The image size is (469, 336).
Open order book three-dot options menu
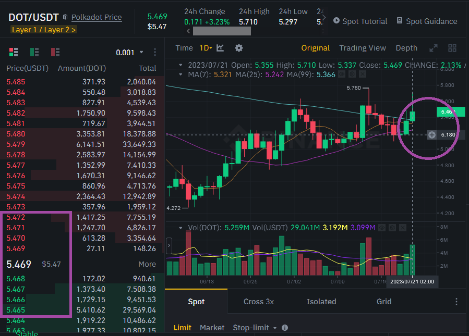[x=155, y=52]
